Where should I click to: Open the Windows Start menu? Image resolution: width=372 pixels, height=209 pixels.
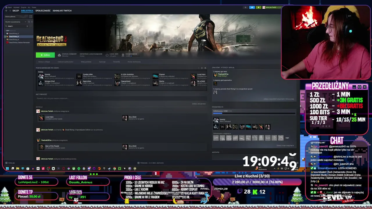coord(7,168)
